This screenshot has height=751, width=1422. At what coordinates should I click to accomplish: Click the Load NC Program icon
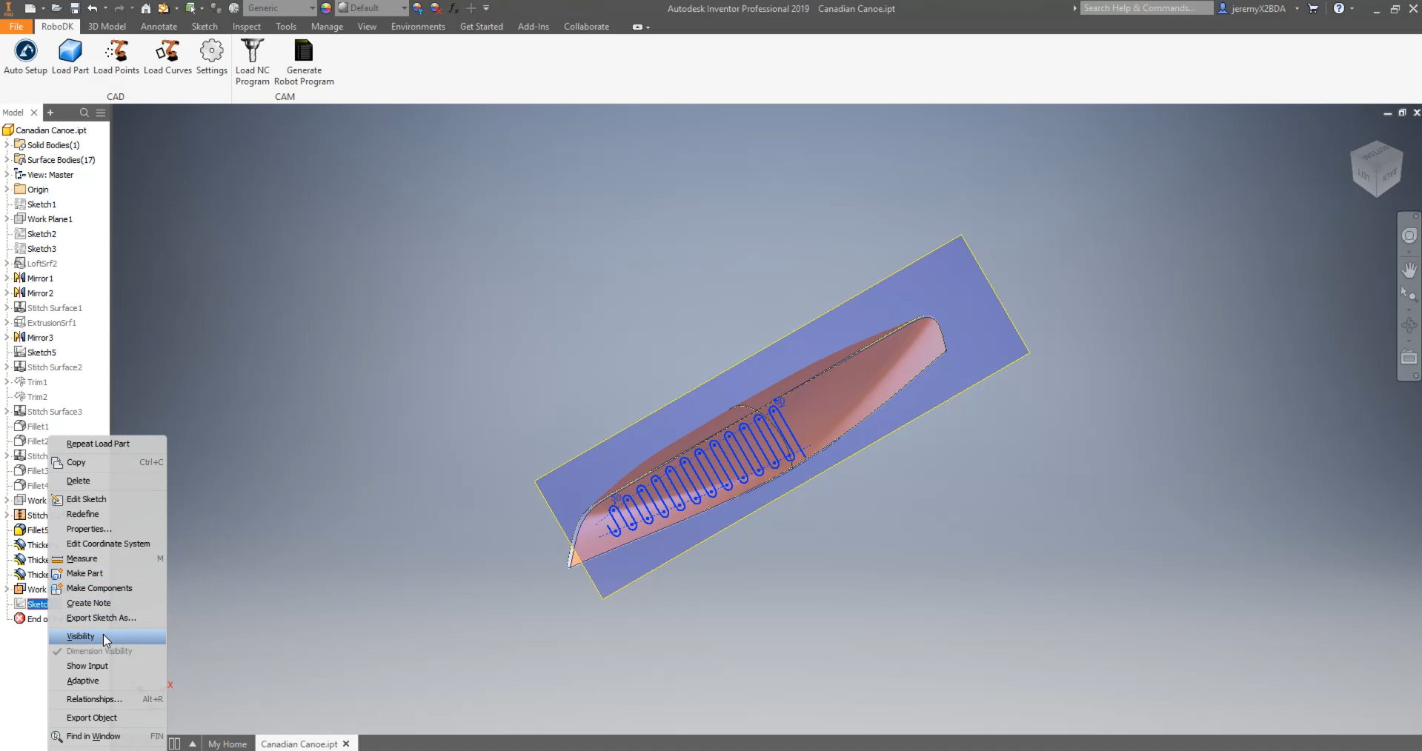[252, 51]
